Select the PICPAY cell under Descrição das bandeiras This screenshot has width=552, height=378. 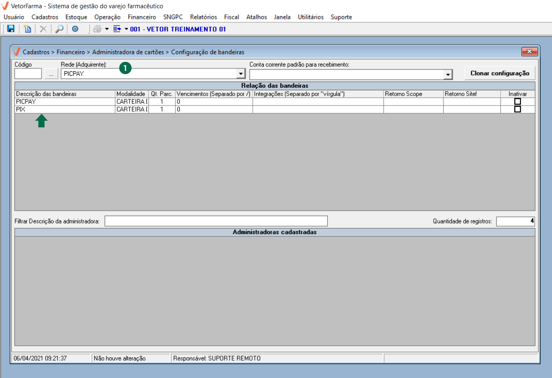(65, 101)
